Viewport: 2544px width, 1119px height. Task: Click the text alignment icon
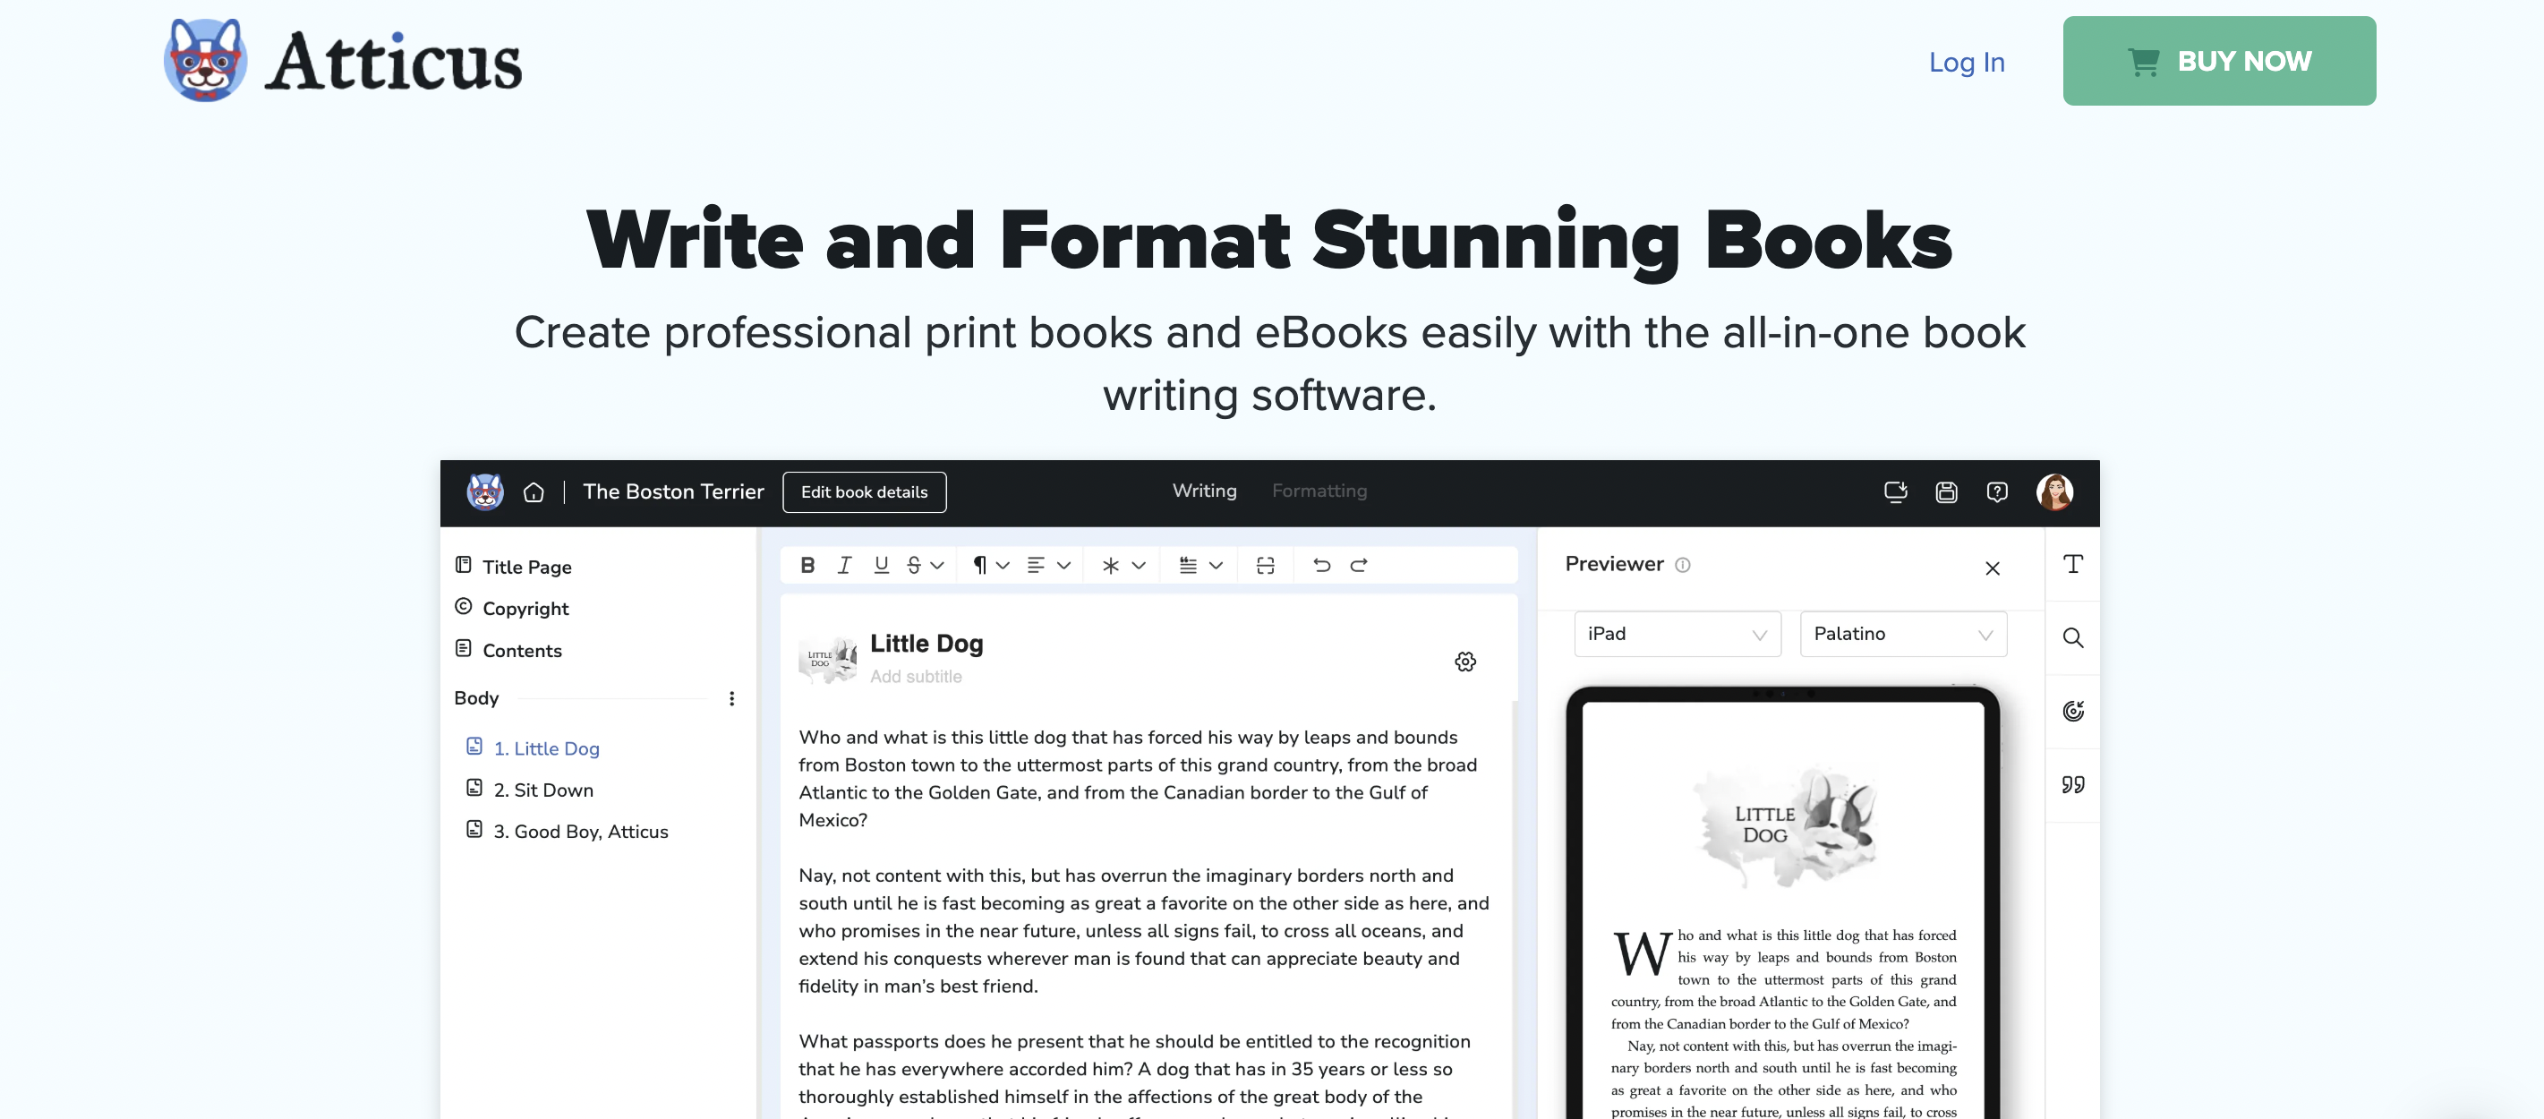pyautogui.click(x=1036, y=565)
